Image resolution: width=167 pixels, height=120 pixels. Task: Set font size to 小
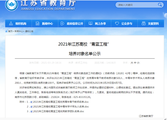point(138,63)
